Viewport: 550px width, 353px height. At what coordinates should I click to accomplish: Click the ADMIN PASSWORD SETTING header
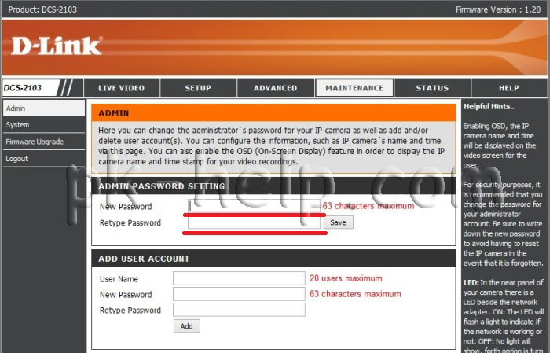pyautogui.click(x=273, y=186)
